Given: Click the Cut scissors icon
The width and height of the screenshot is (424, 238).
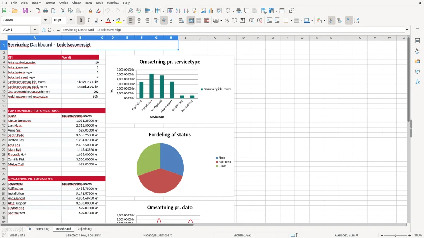Looking at the screenshot, I should click(x=63, y=11).
